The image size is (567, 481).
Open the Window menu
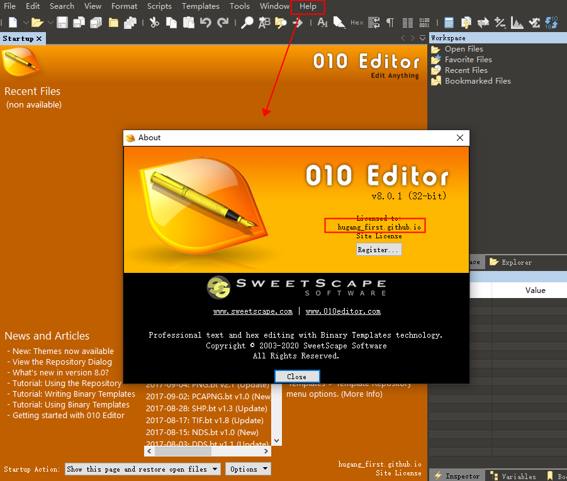tap(274, 6)
